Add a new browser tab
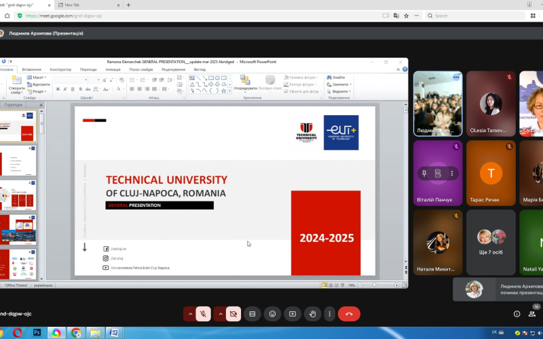The width and height of the screenshot is (543, 339). [x=128, y=5]
